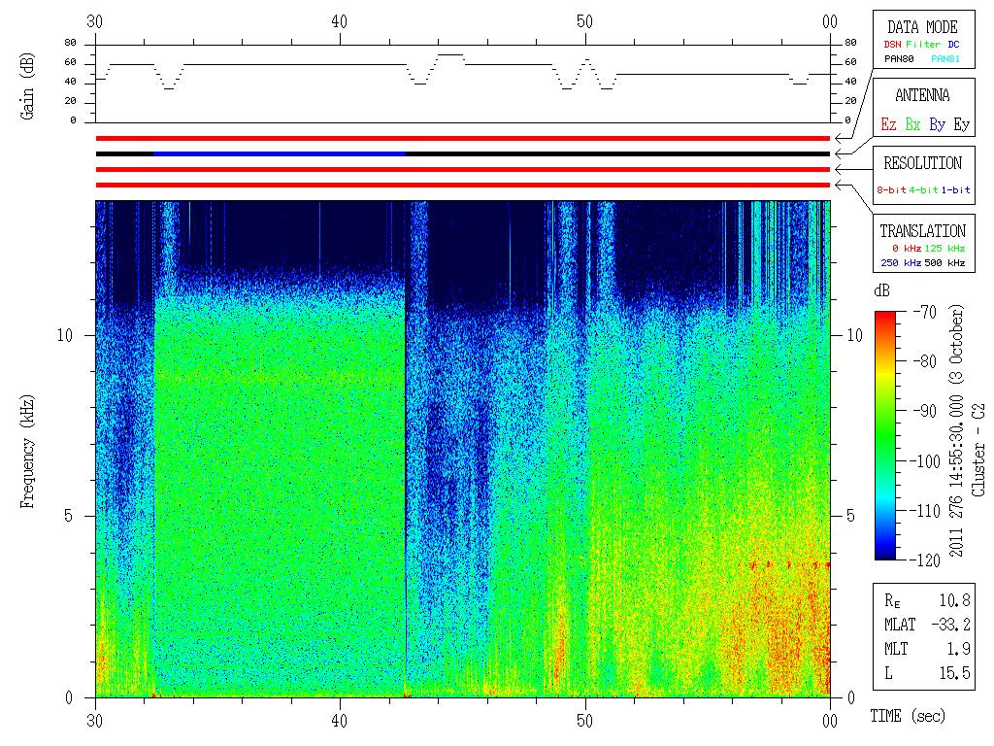Click the red 0 kHz translation label
Image resolution: width=994 pixels, height=746 pixels.
point(906,248)
